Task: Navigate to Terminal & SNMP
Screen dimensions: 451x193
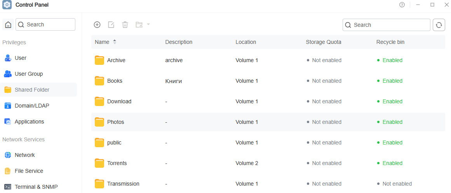Action: coord(36,187)
